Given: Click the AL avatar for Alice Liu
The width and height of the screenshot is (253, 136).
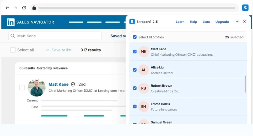Looking at the screenshot, I should pos(143,70).
